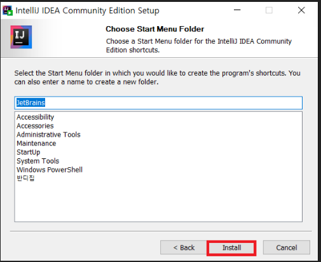Minimize the Setup window

coord(237,10)
